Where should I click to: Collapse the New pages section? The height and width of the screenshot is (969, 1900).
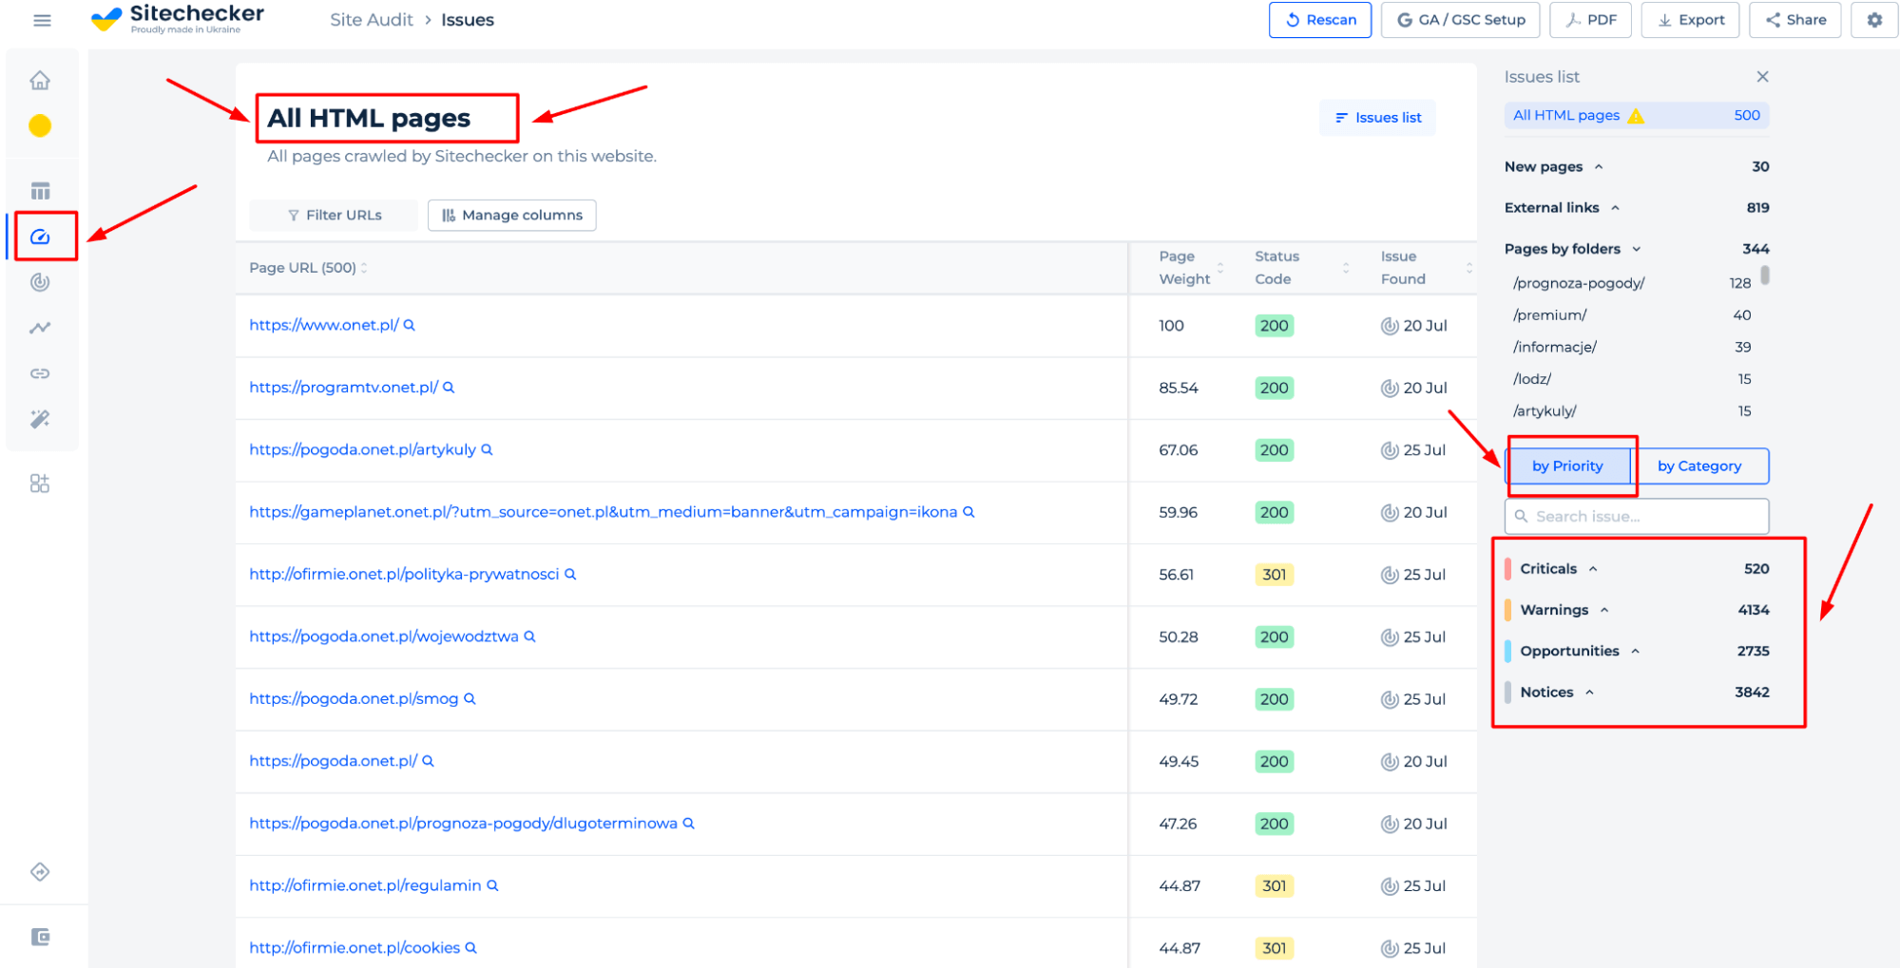[1599, 167]
